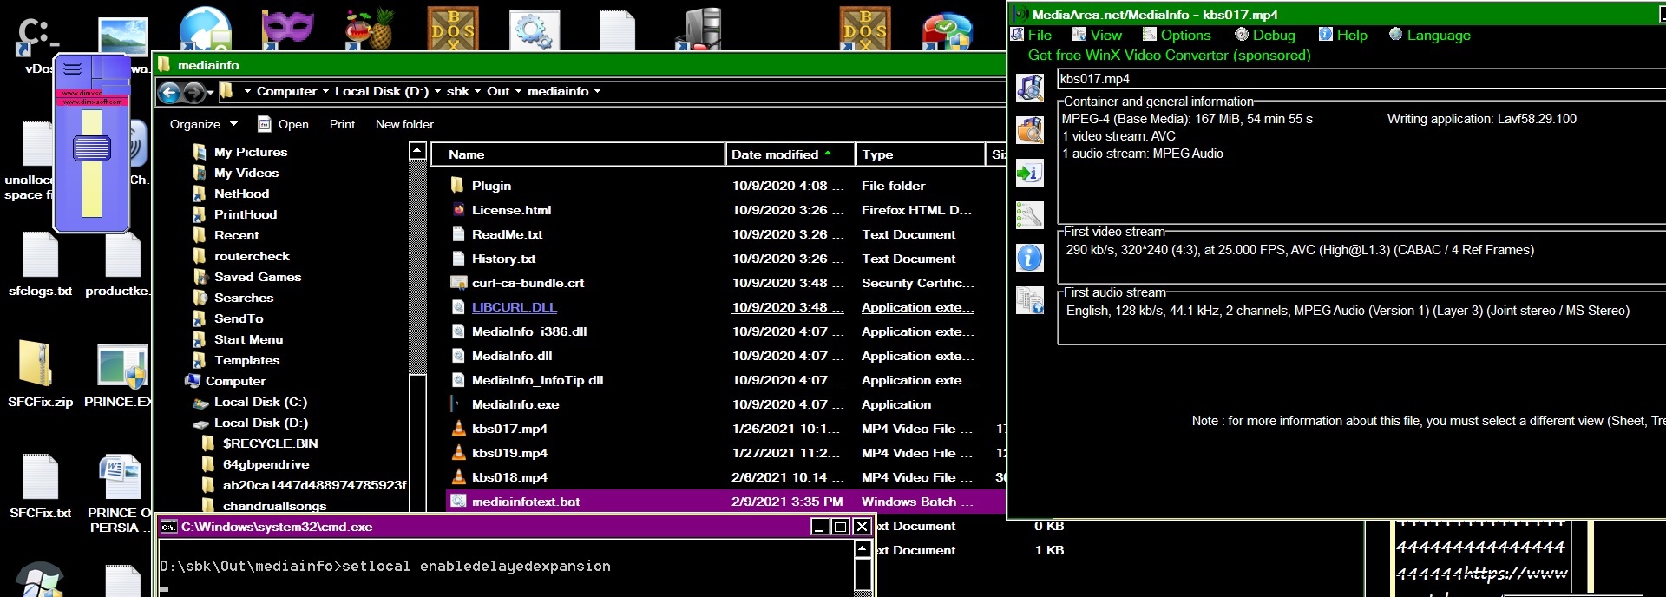Image resolution: width=1666 pixels, height=597 pixels.
Task: Select the ReadMe.txt file
Action: (x=507, y=234)
